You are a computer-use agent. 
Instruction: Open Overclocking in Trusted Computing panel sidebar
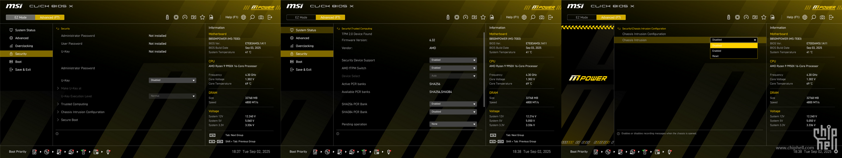click(307, 46)
